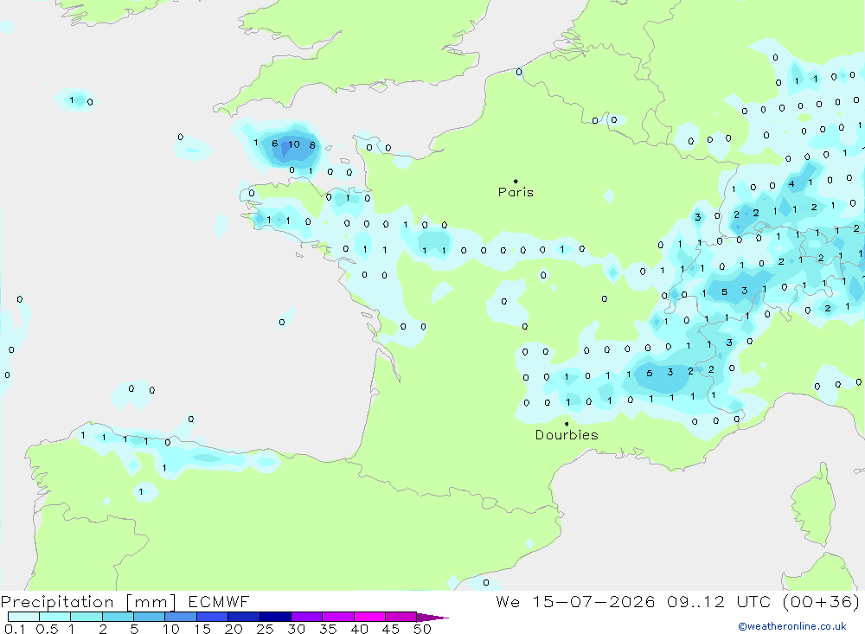This screenshot has width=865, height=634.
Task: Click the '6' precipitation value beside the 10
Action: click(x=275, y=144)
